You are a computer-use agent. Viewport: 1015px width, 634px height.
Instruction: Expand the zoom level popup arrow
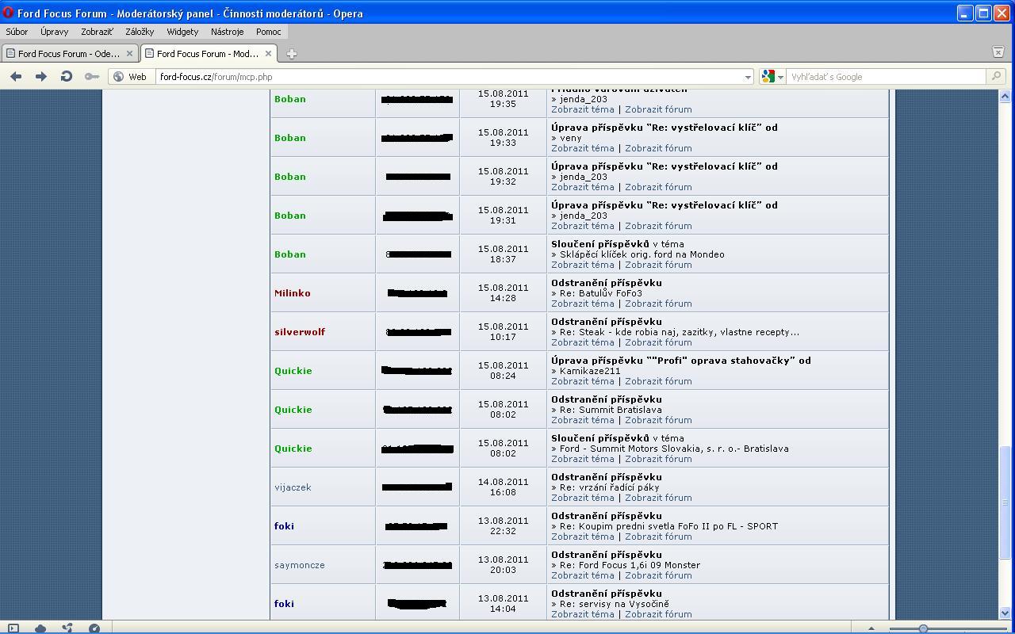871,628
